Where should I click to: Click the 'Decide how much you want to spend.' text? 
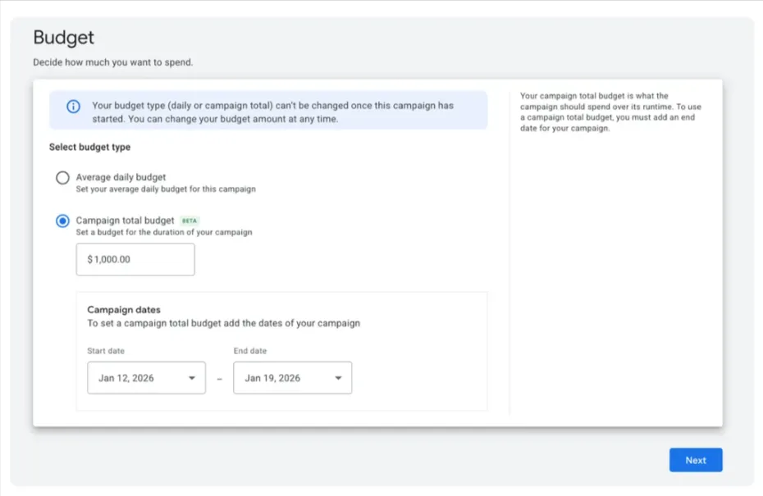113,62
